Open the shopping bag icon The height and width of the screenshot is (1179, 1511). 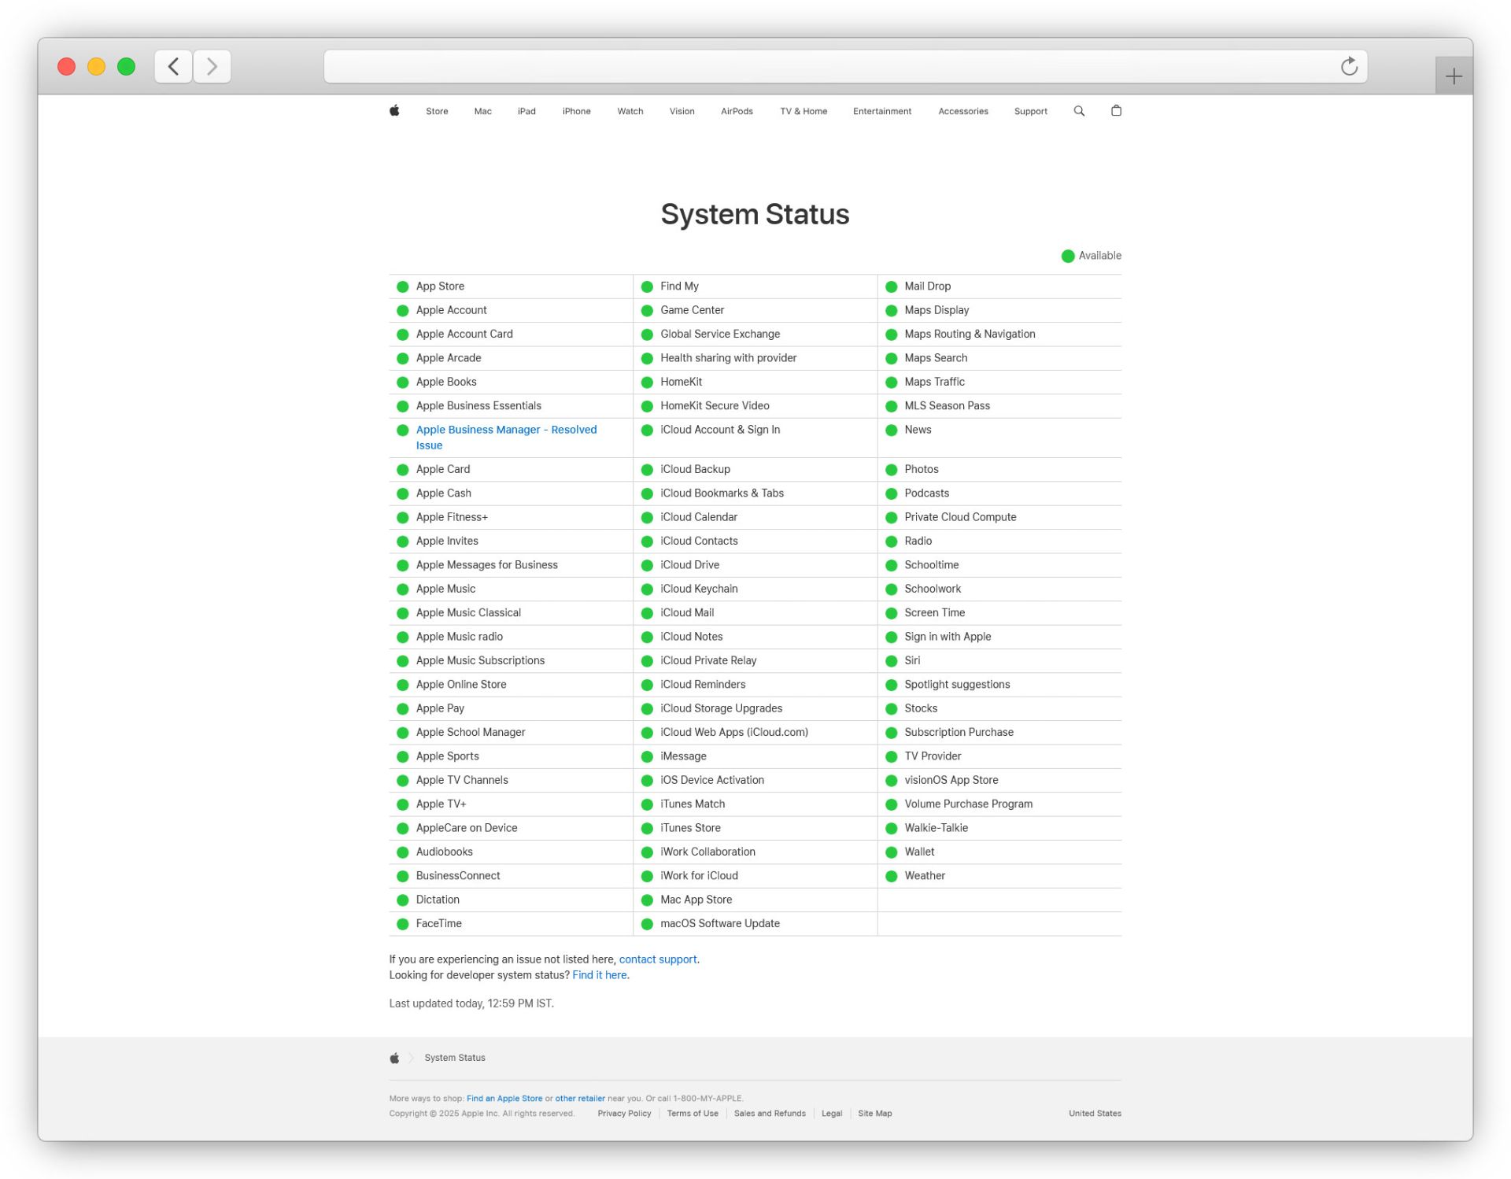(x=1116, y=111)
